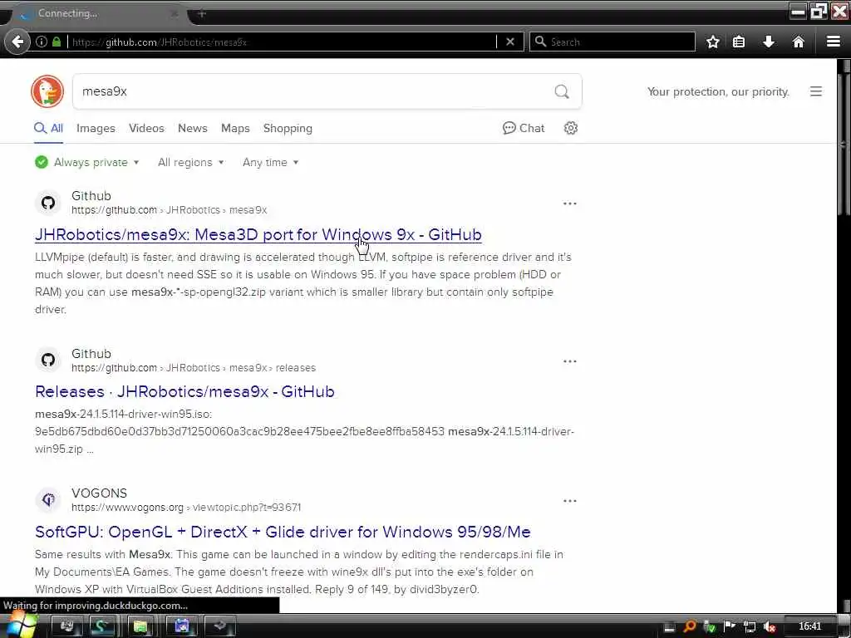
Task: Switch to the last taskbar app with dark icon
Action: 219,626
